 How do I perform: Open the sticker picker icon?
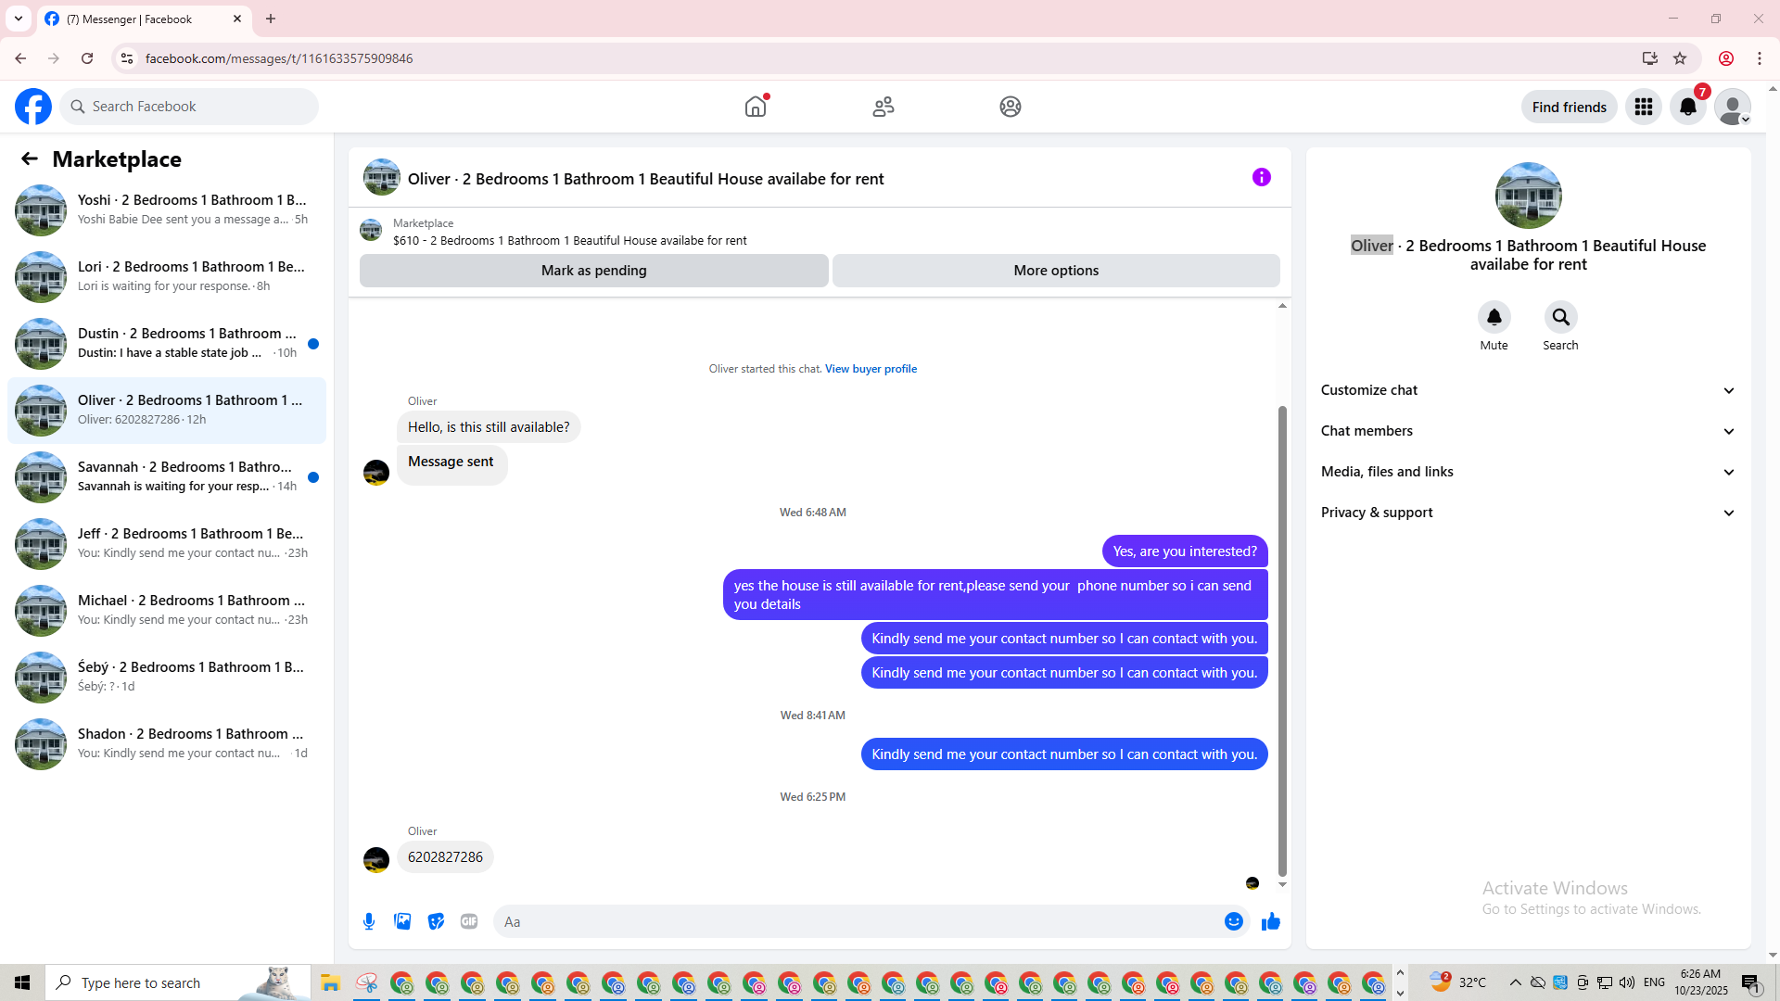[436, 921]
